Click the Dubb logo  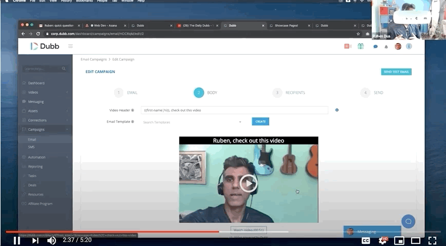click(x=45, y=46)
